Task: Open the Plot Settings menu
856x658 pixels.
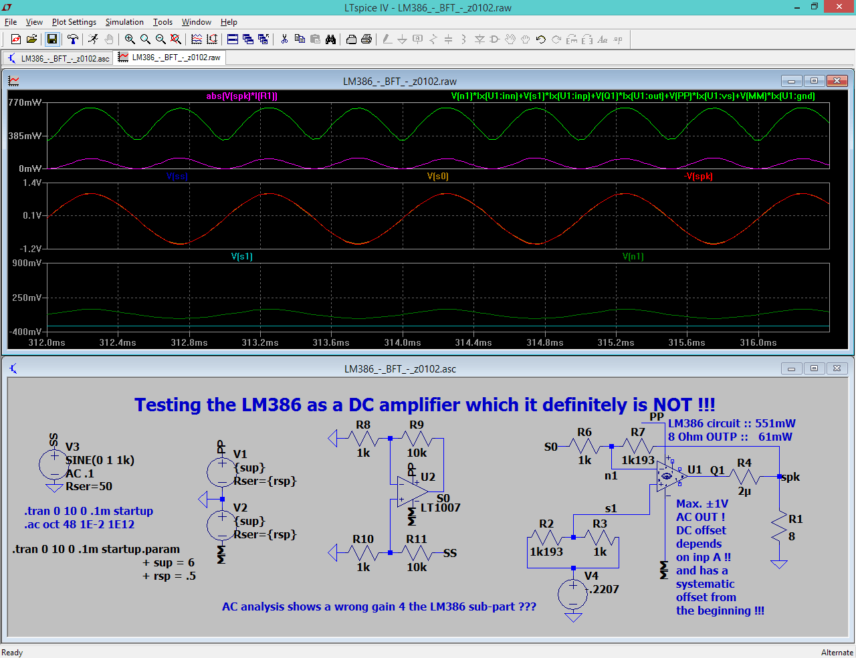Action: [74, 22]
